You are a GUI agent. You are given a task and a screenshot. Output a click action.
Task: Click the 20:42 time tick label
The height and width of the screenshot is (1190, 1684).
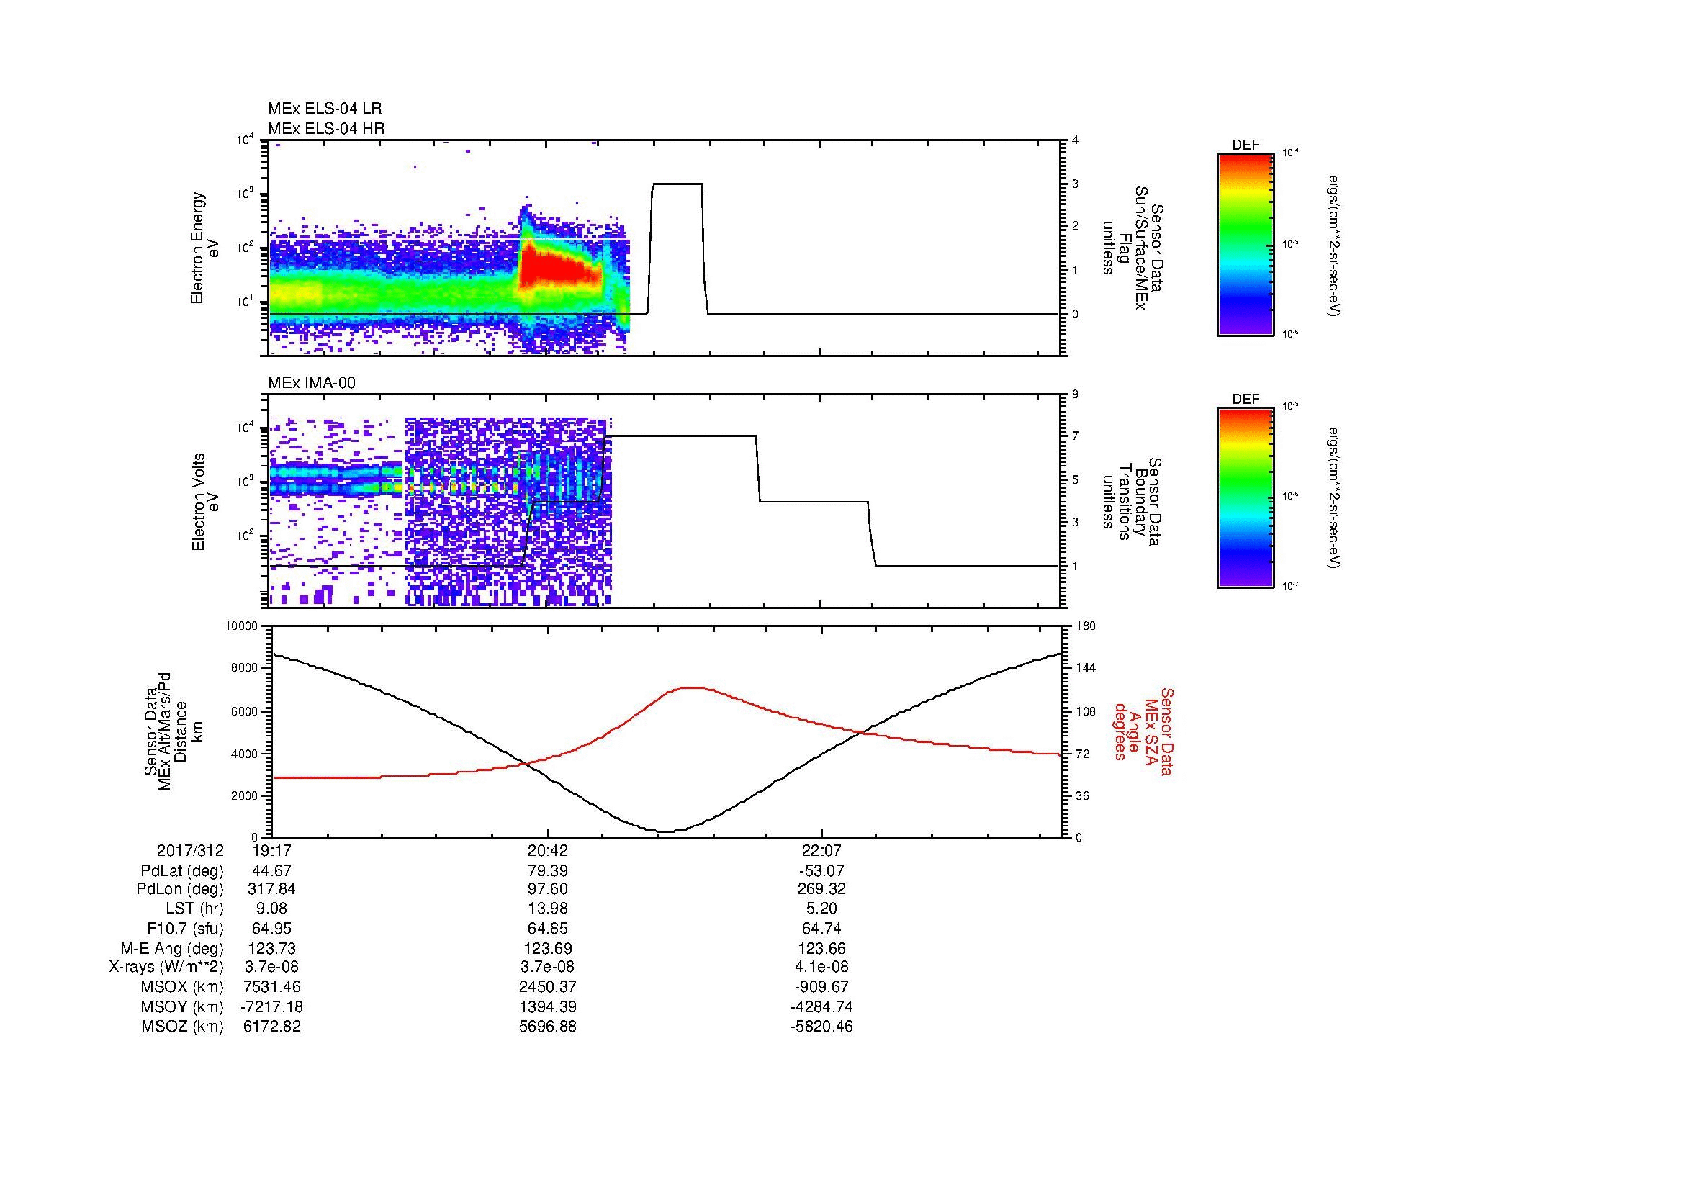pos(547,851)
